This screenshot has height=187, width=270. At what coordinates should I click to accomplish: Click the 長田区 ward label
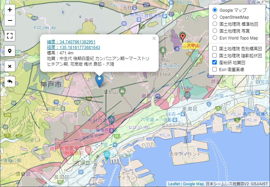pyautogui.click(x=62, y=177)
